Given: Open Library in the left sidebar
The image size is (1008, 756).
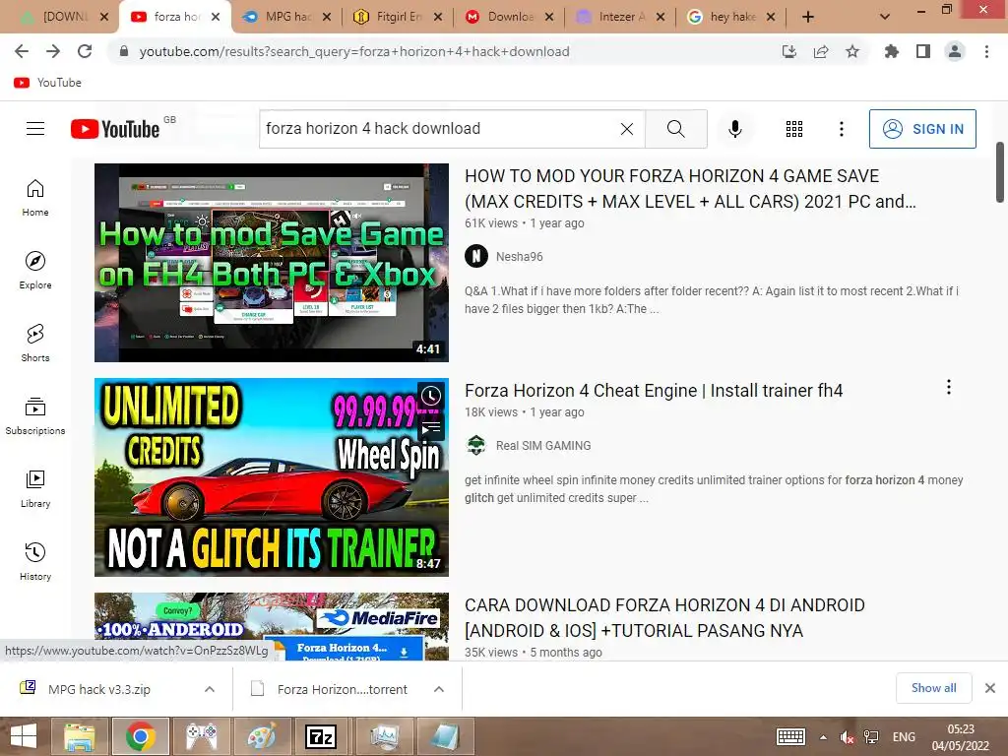Looking at the screenshot, I should pos(35,489).
